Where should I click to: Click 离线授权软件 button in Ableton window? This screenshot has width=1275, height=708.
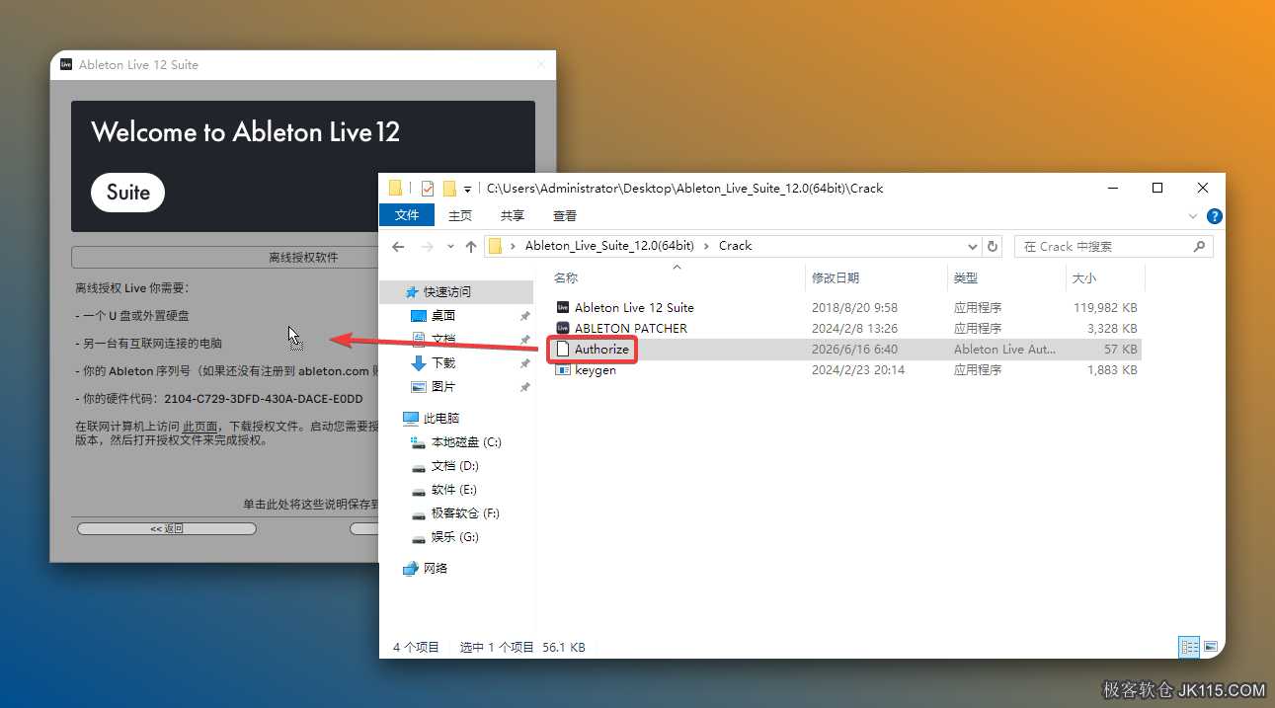coord(303,257)
